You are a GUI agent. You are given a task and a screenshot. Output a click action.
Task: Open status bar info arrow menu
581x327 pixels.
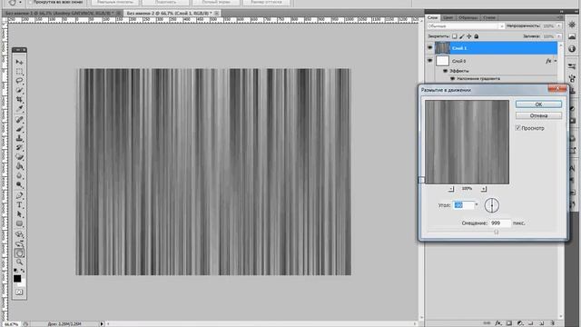(x=102, y=323)
